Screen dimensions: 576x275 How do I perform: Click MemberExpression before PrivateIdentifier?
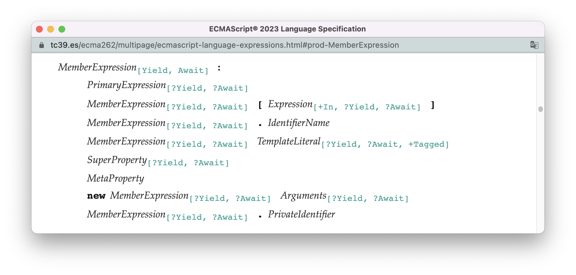click(126, 214)
